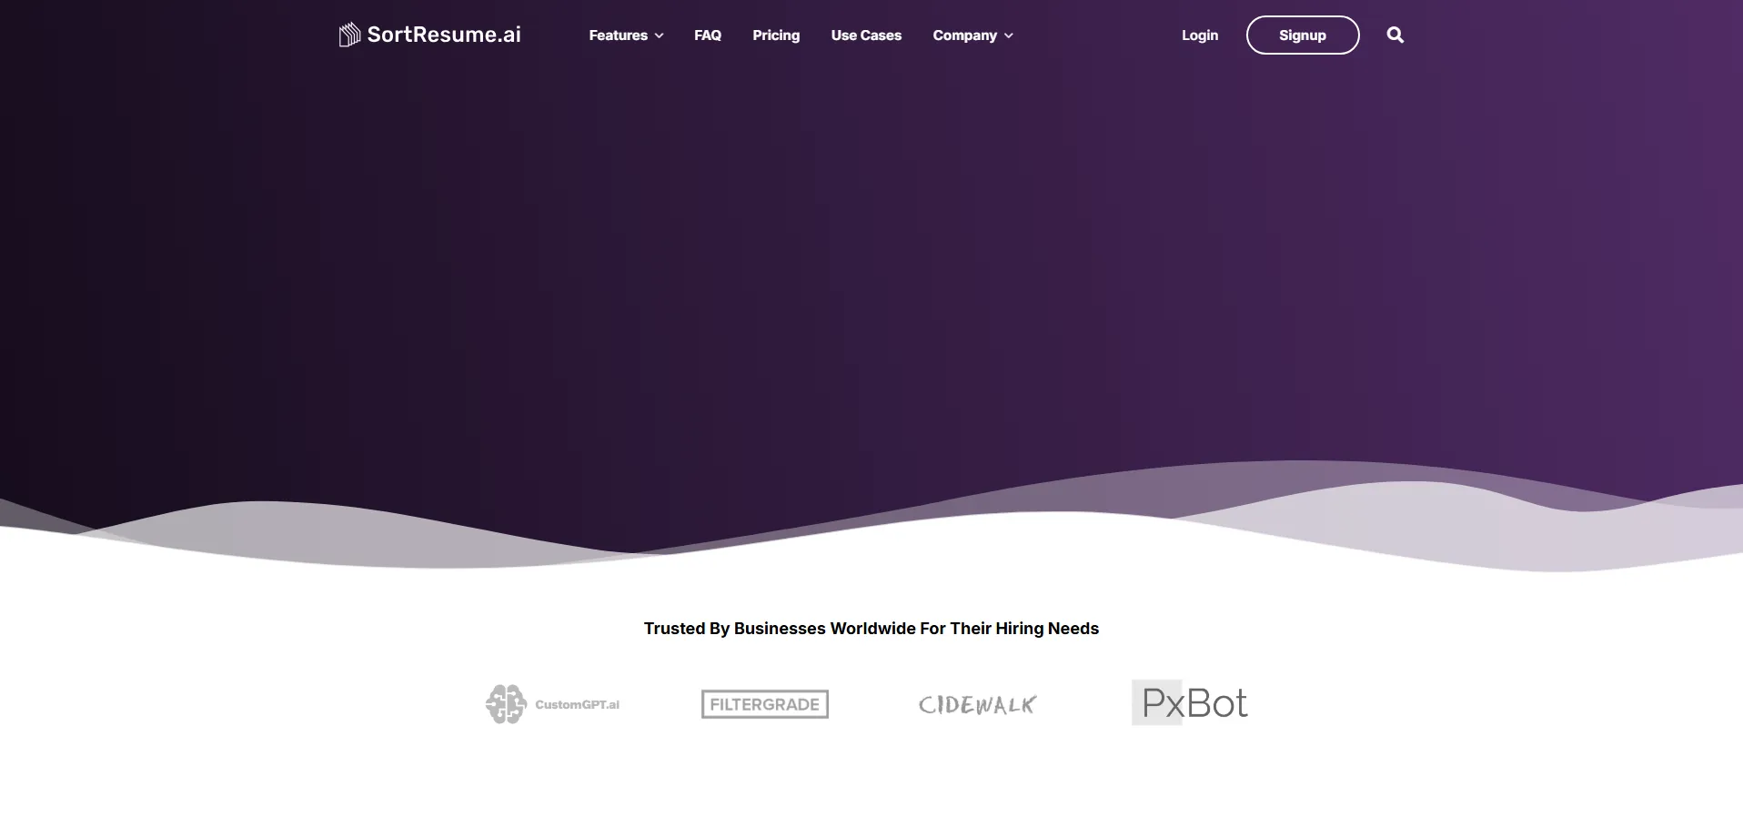Click the Login link
This screenshot has height=827, width=1743.
click(1199, 35)
